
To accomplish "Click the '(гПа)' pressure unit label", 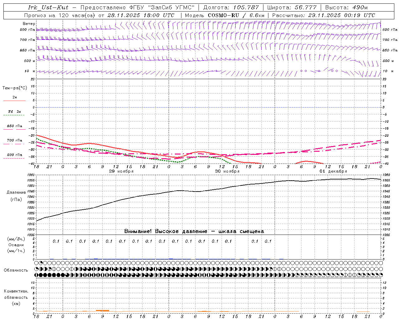I will point(16,199).
